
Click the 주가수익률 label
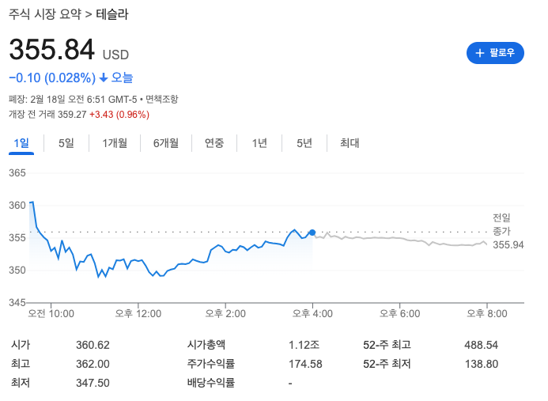click(211, 364)
